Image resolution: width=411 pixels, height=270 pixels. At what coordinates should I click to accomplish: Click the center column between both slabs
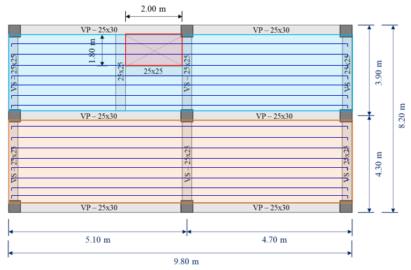[x=187, y=115]
